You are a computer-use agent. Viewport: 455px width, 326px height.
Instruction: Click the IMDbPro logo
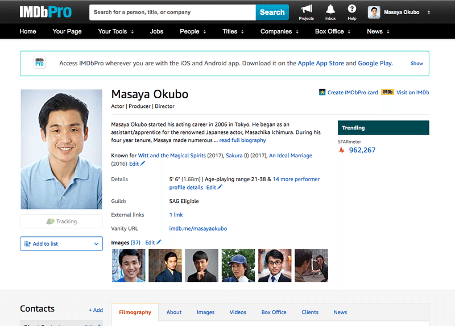(45, 12)
